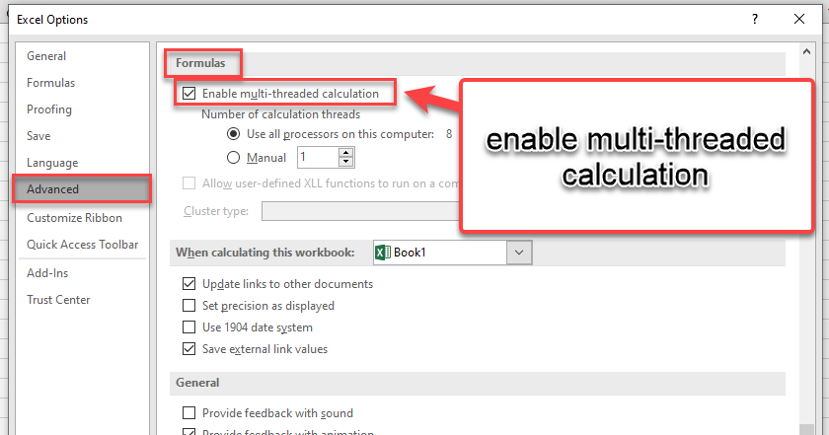Open the Add-Ins category
This screenshot has width=829, height=435.
click(x=47, y=272)
